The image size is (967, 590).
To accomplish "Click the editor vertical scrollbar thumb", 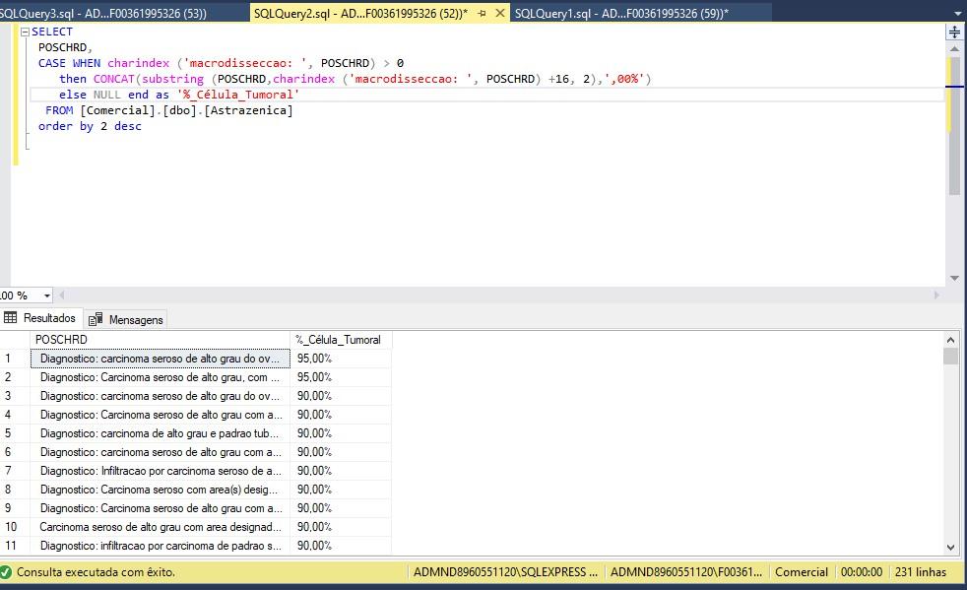I will tap(954, 126).
